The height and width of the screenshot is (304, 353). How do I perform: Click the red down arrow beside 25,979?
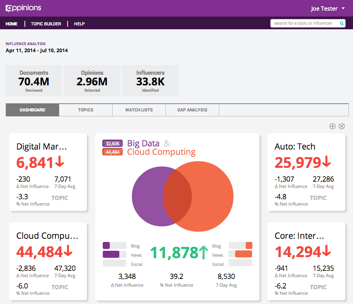coord(327,162)
